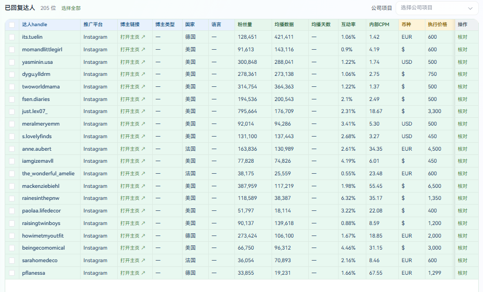The image size is (483, 292).
Task: Click Instagram in the s.lovelyfinds row
Action: [x=95, y=136]
